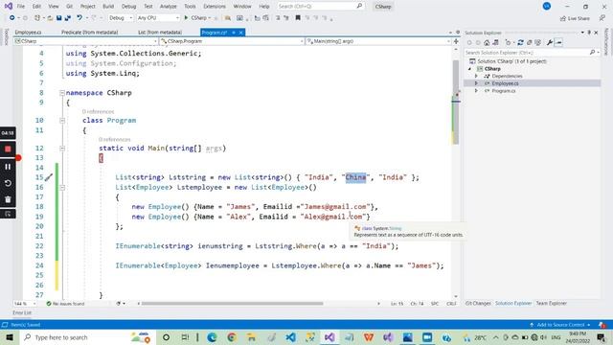Switch to Predicate [from metadata] tab
Image resolution: width=613 pixels, height=345 pixels.
(89, 33)
